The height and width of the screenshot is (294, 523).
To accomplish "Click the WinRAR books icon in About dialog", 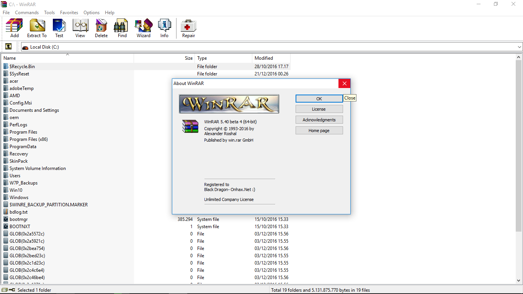I will pos(190,126).
